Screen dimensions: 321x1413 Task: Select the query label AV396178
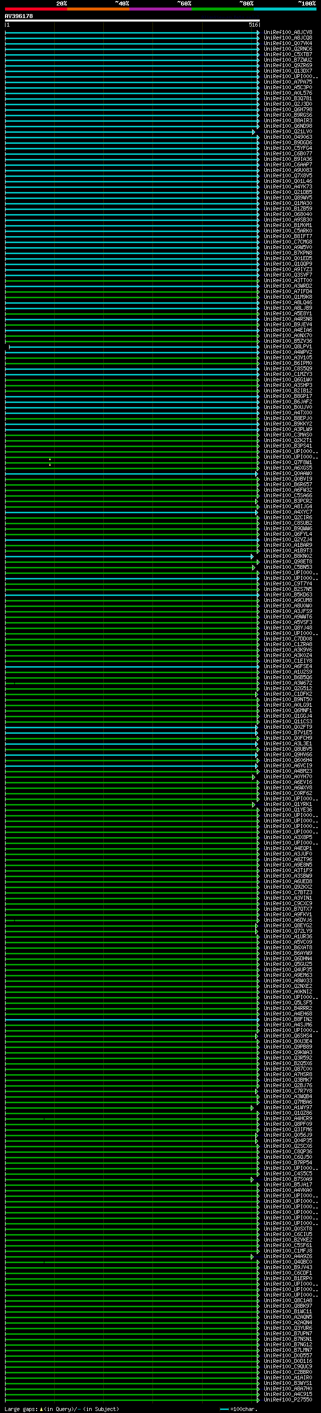coord(19,16)
